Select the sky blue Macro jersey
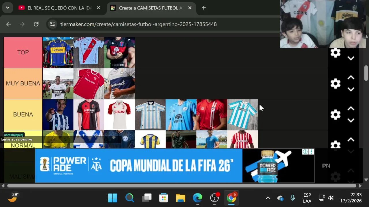This screenshot has width=369, height=207. [181, 114]
